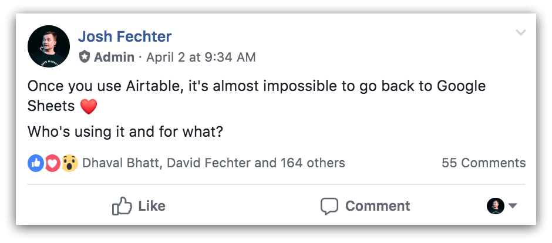Expand the commenting identity dropdown arrow
Screen dimensions: 552x243
tap(513, 206)
